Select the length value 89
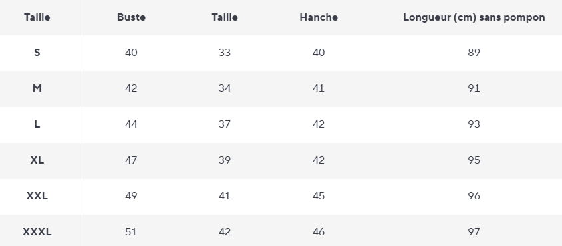The width and height of the screenshot is (562, 246). tap(474, 53)
